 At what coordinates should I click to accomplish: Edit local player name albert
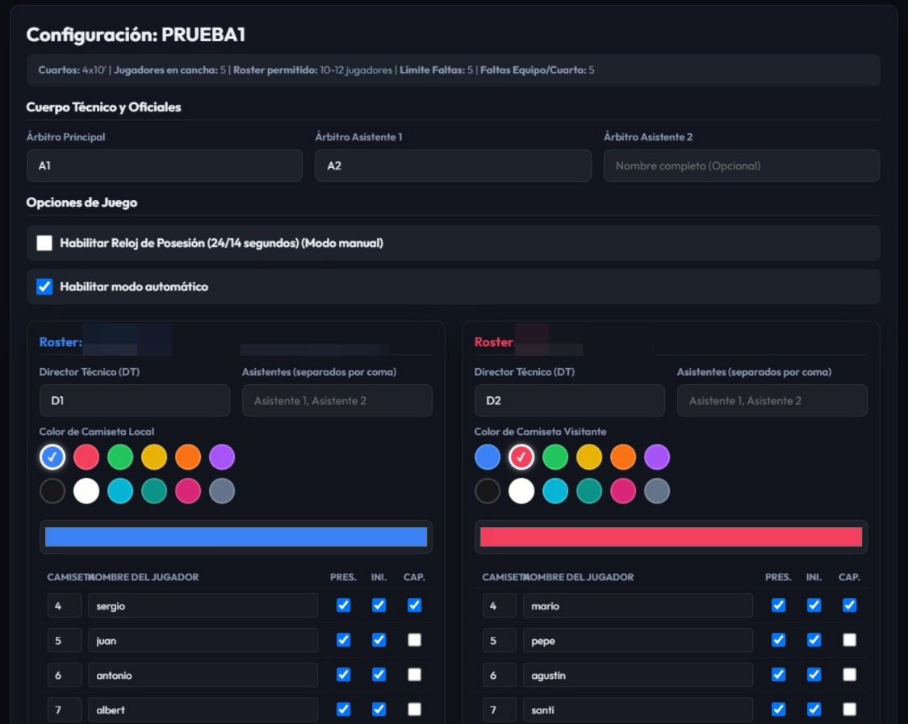point(203,709)
